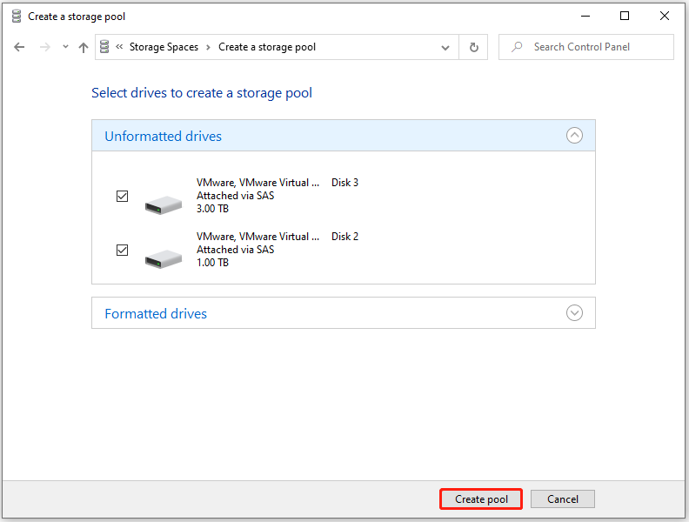Click the Formatted drives heading
The width and height of the screenshot is (689, 522).
pyautogui.click(x=156, y=314)
